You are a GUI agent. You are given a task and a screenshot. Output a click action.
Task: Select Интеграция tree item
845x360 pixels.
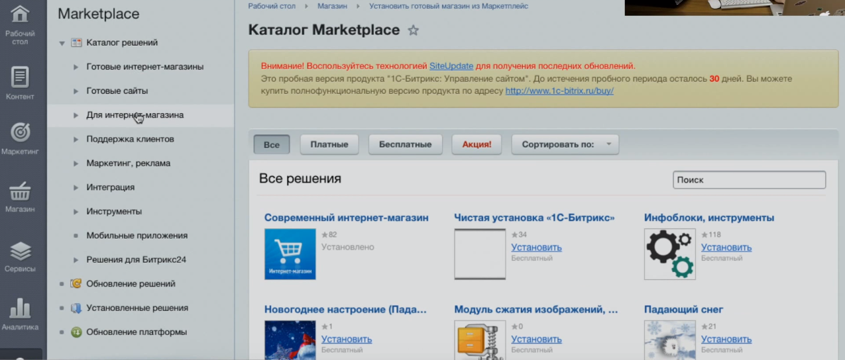tap(110, 187)
